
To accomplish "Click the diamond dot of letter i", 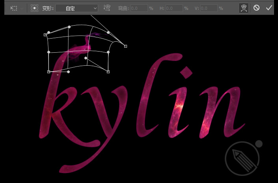I will pos(186,72).
